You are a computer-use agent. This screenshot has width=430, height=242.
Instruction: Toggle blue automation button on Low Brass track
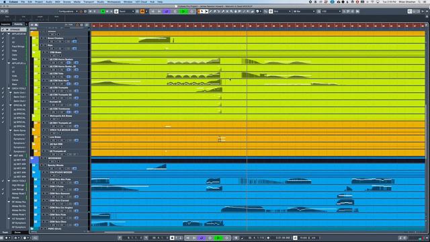pyautogui.click(x=76, y=140)
